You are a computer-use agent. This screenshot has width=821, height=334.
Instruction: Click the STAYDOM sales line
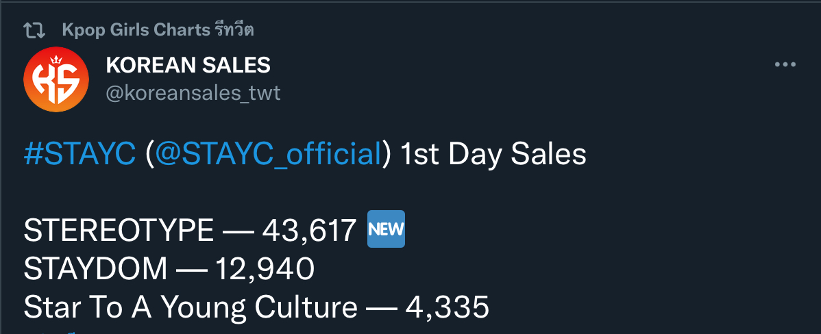pyautogui.click(x=169, y=269)
